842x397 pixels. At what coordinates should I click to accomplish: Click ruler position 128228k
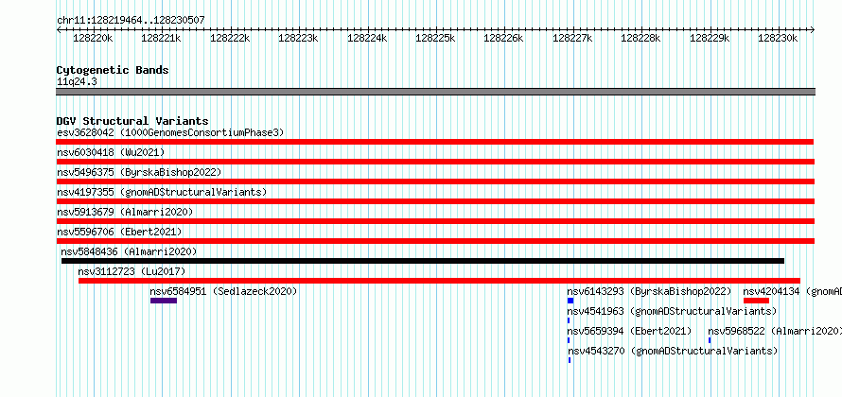point(640,38)
